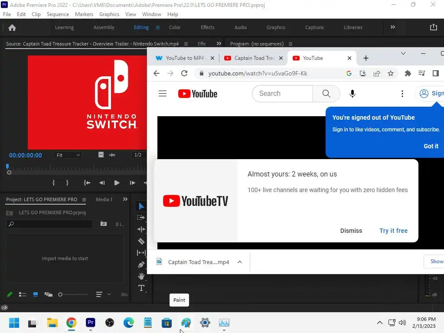Image resolution: width=444 pixels, height=333 pixels.
Task: Select the Selection tool arrow
Action: [x=141, y=206]
